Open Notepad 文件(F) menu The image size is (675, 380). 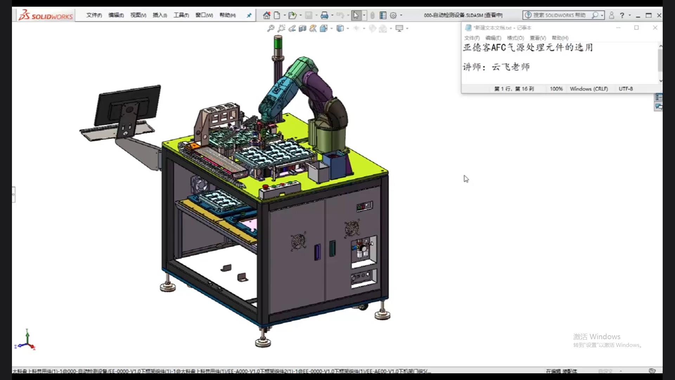tap(472, 38)
